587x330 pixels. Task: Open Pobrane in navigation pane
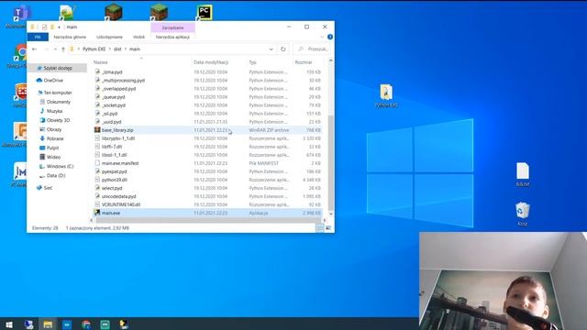(x=55, y=138)
